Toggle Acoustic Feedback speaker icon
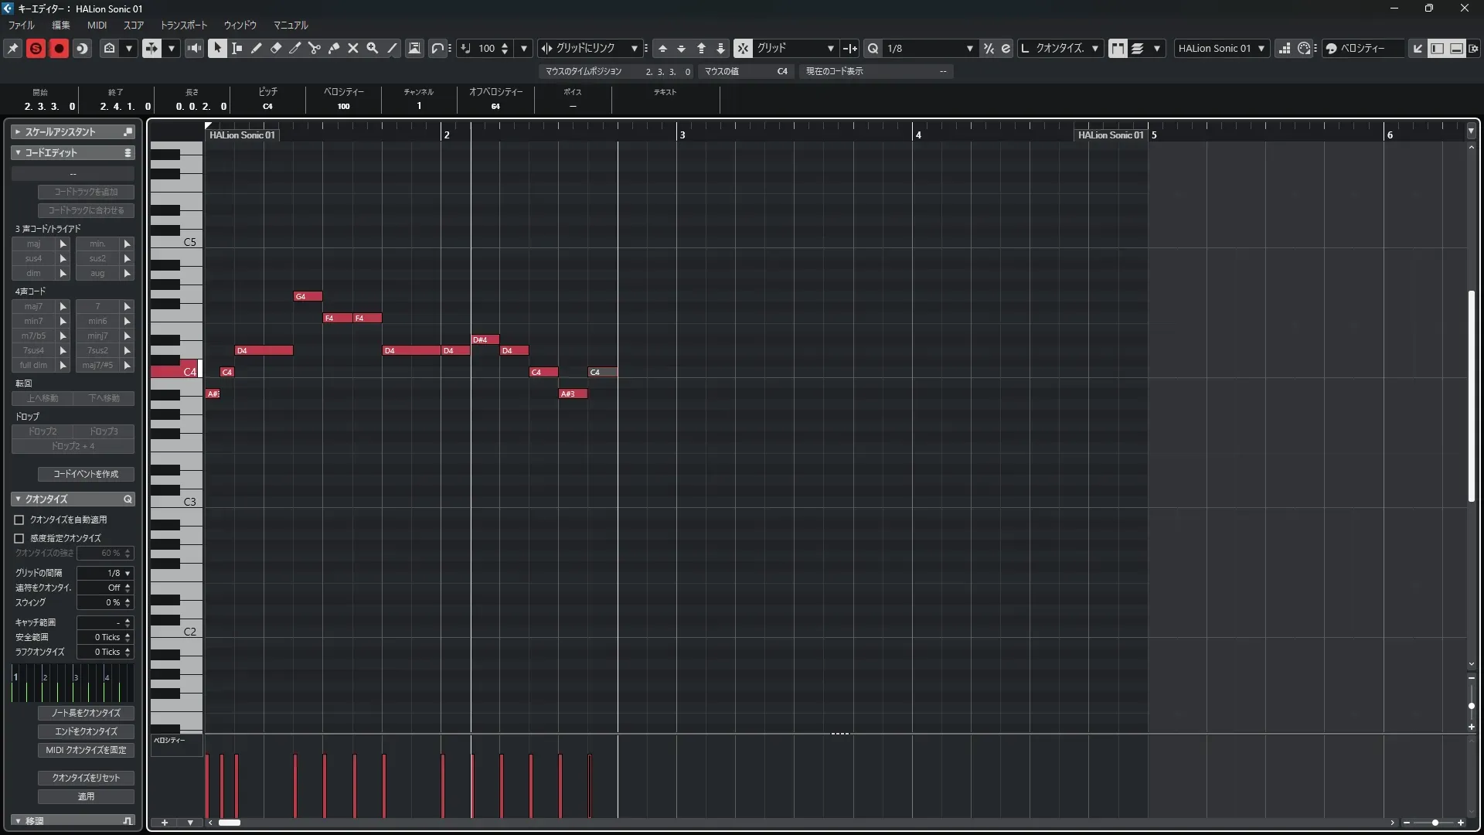This screenshot has height=835, width=1484. [194, 48]
